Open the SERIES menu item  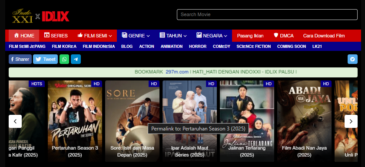coord(56,36)
